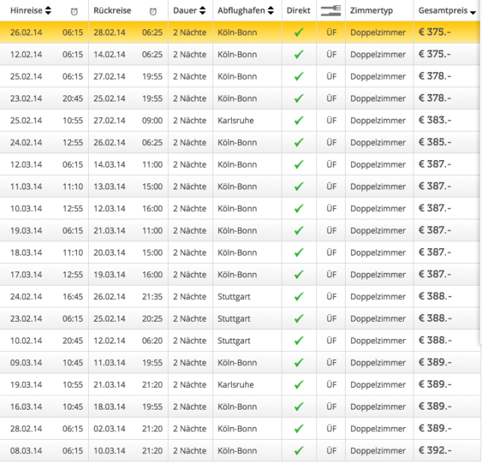Click green checkmark in 25.02.14 Karlsruhe row

click(299, 120)
